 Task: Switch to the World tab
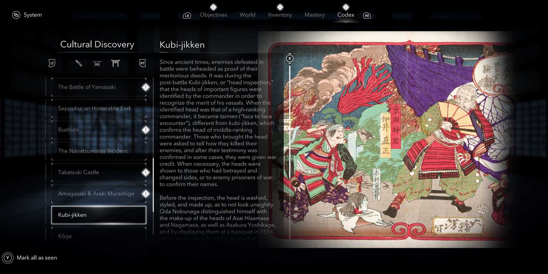click(x=247, y=15)
